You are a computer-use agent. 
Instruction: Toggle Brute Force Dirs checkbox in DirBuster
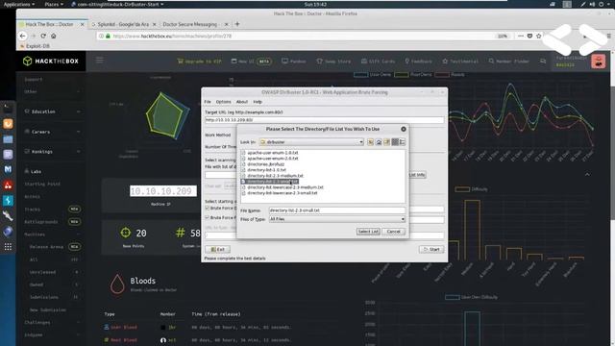pyautogui.click(x=208, y=208)
